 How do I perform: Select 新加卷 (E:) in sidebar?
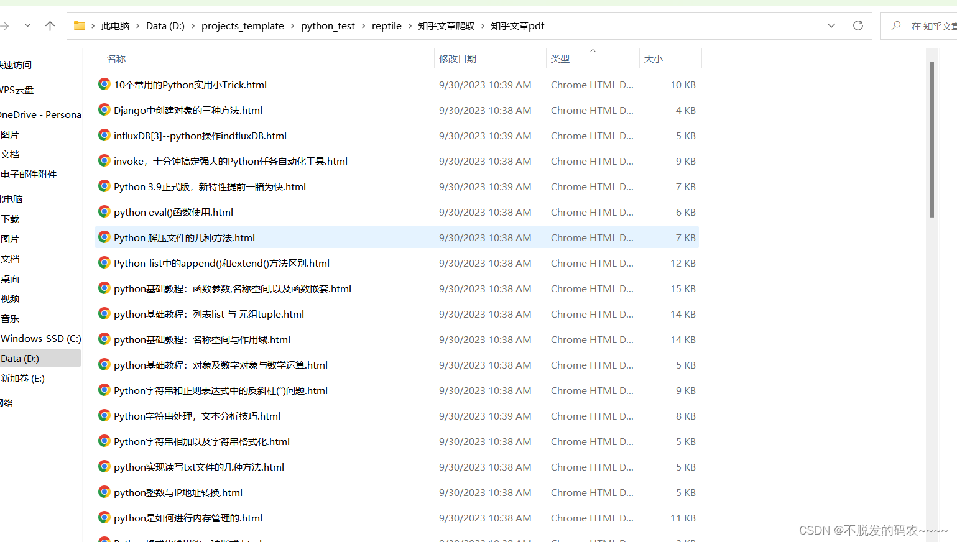tap(22, 378)
